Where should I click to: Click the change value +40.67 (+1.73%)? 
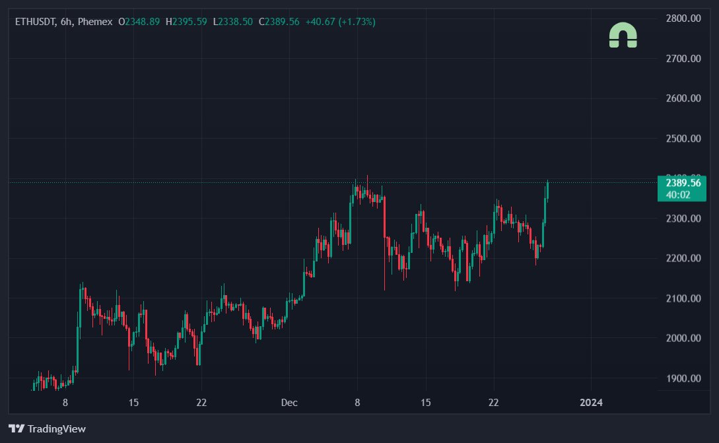340,22
